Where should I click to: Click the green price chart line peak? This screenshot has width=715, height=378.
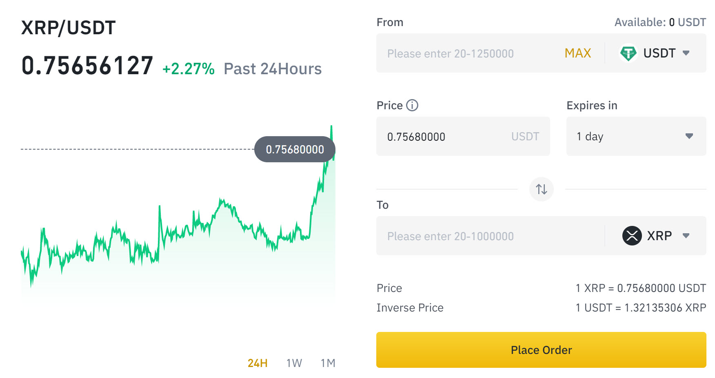click(331, 127)
